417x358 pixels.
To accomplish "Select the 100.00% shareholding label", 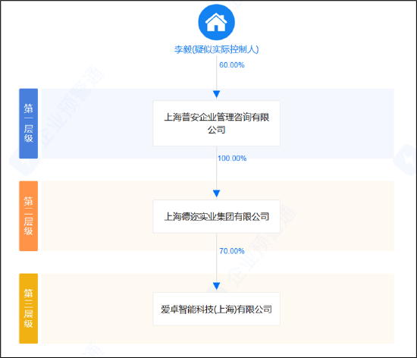I will [x=232, y=159].
